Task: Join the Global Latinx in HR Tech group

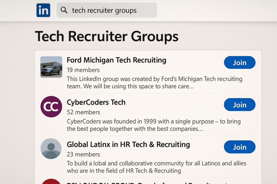Action: point(240,147)
